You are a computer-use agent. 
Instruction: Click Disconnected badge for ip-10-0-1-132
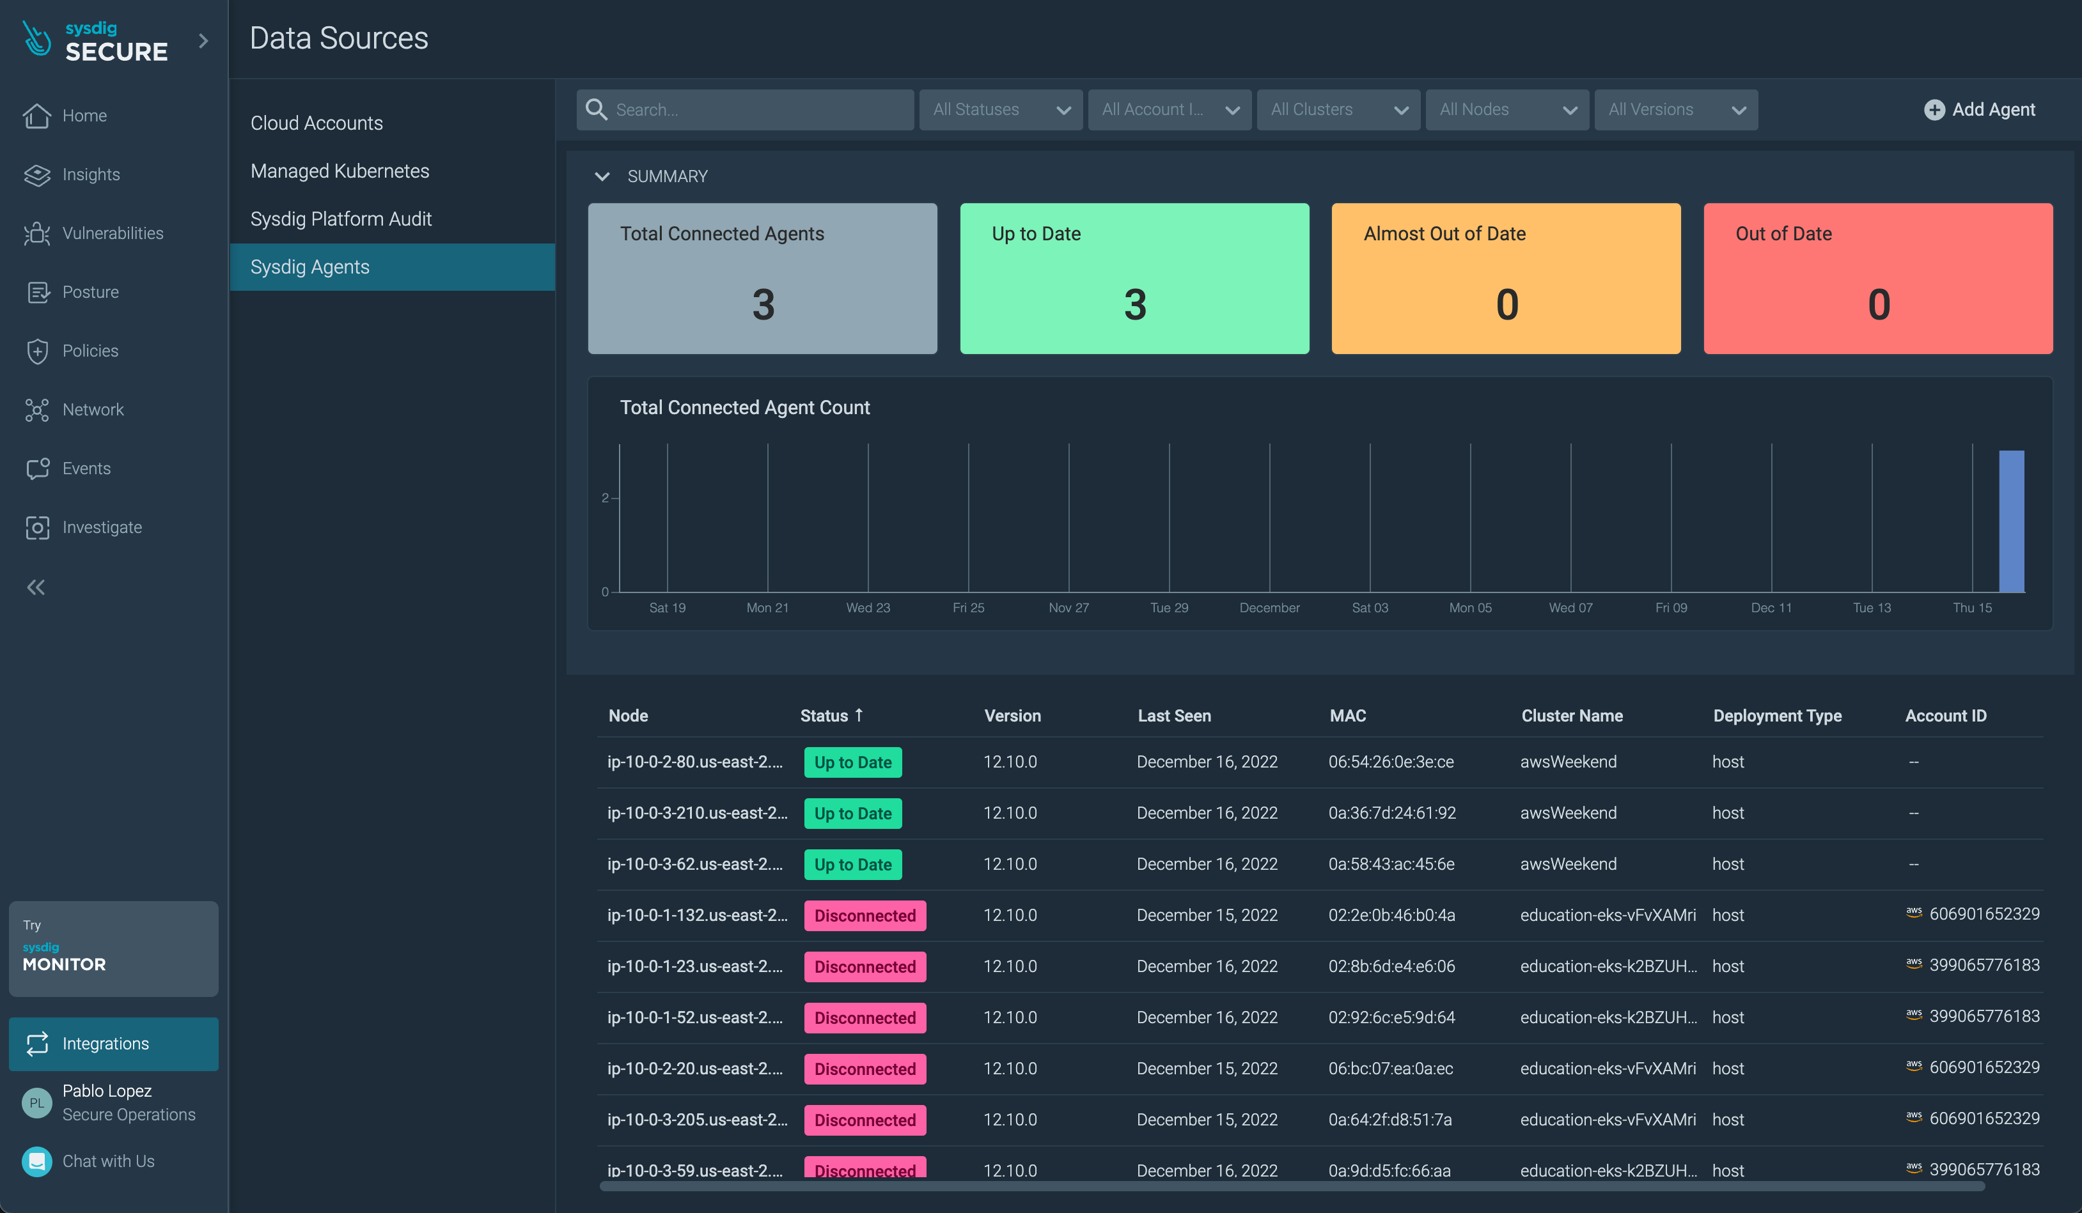(x=865, y=916)
